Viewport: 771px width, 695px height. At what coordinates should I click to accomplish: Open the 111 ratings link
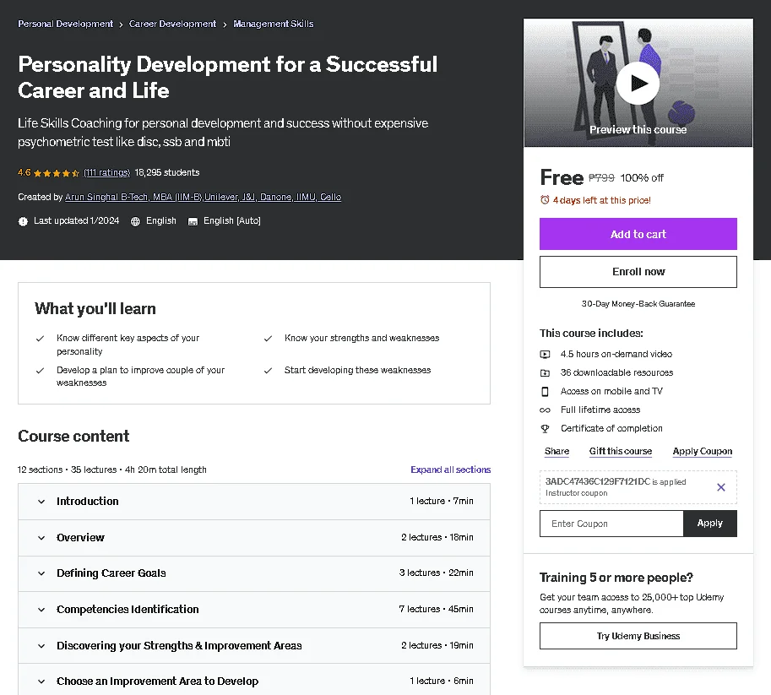point(106,172)
